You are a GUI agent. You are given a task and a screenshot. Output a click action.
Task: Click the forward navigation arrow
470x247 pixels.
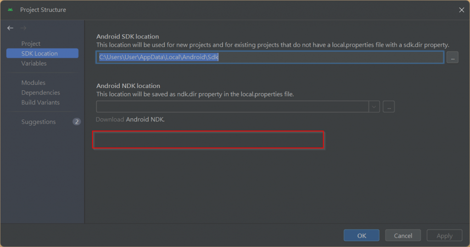(23, 28)
